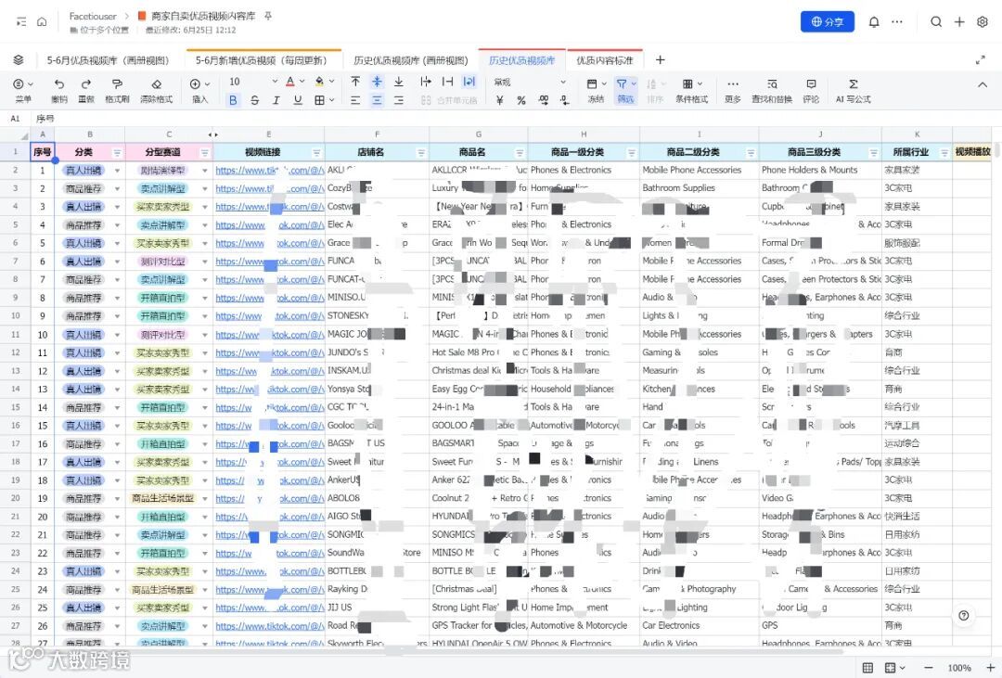
Task: Toggle underline formatting
Action: 297,99
